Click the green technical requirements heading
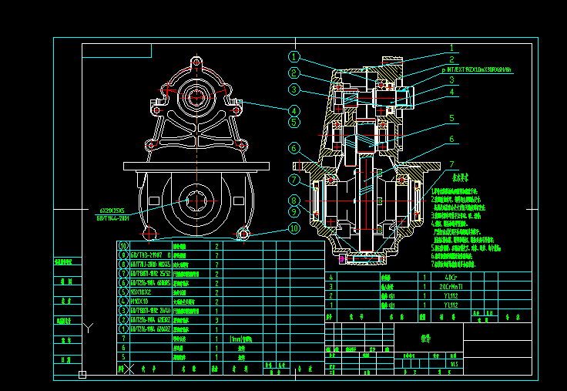Viewport: 567px width, 391px height. pos(460,177)
